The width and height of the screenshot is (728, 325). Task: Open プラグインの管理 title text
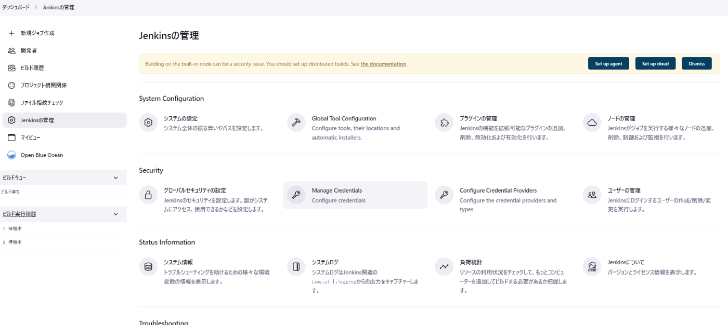pos(478,118)
